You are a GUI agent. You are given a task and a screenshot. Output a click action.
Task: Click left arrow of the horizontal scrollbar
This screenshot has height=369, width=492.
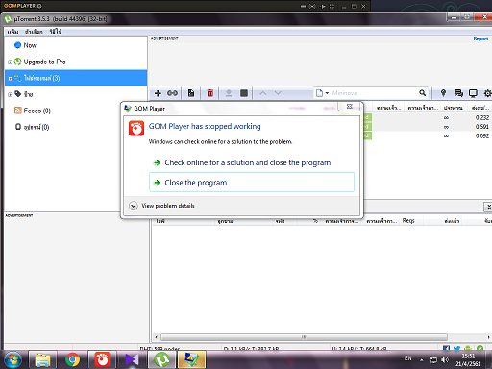click(x=156, y=337)
